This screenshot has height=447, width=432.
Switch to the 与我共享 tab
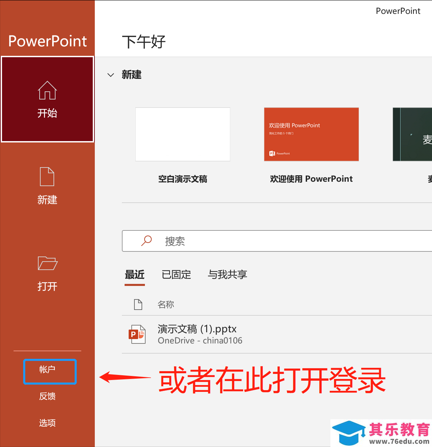(x=228, y=274)
